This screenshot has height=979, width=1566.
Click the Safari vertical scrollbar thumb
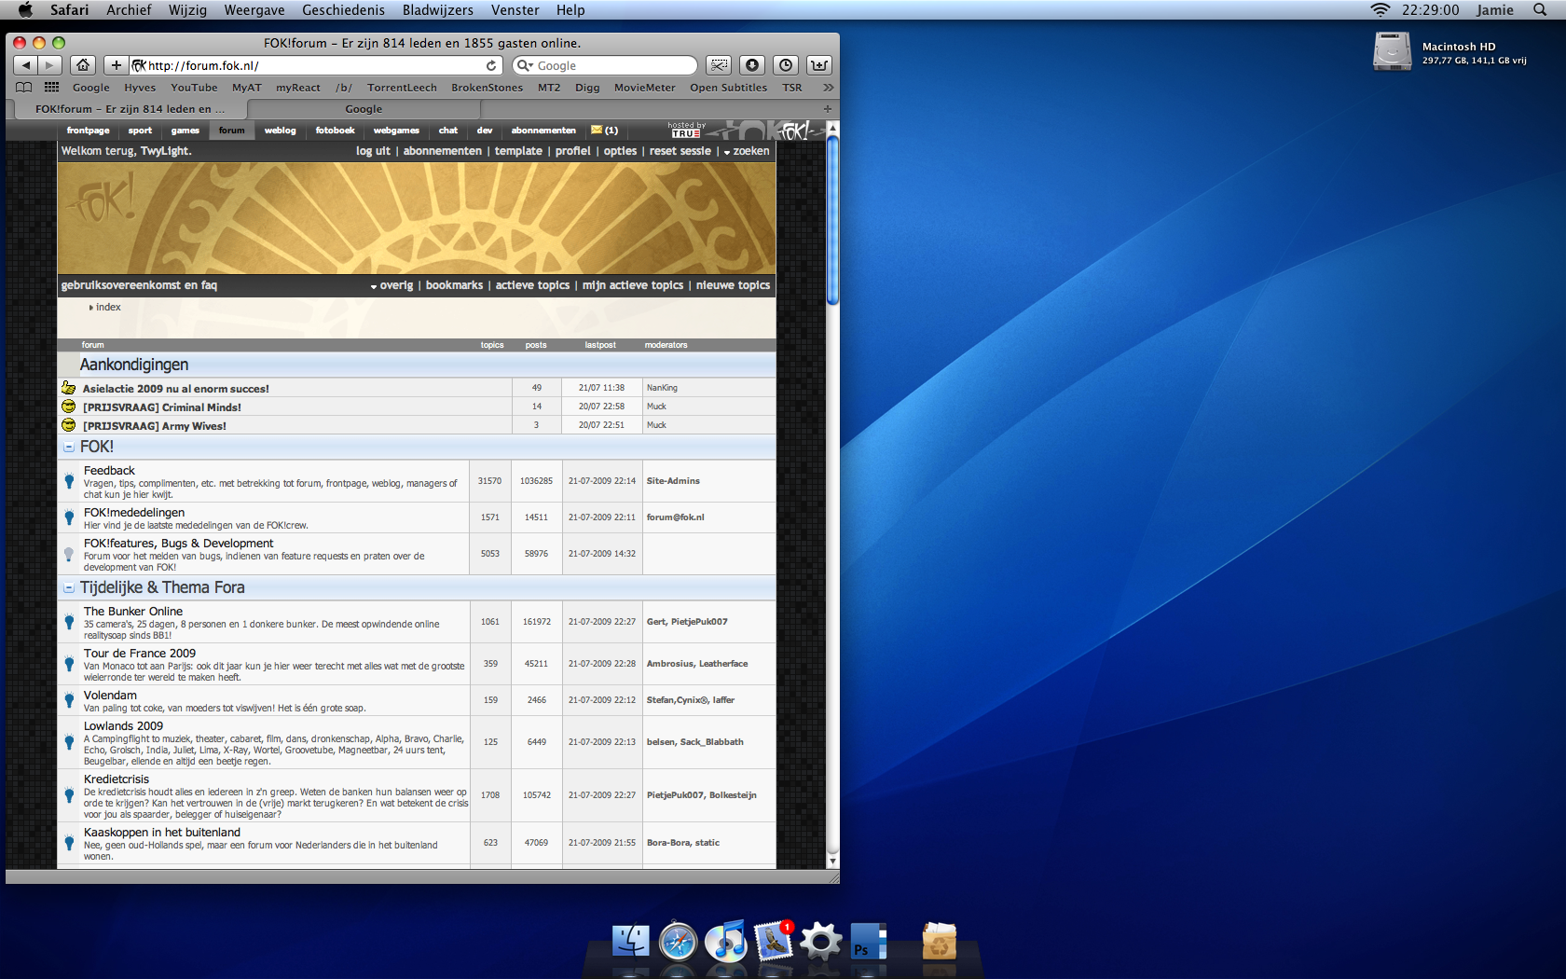click(x=832, y=219)
